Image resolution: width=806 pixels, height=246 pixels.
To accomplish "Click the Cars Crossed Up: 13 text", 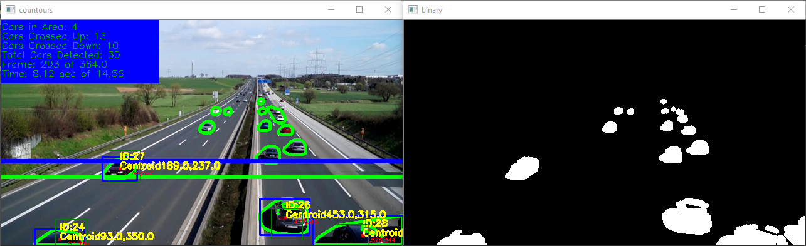I will coord(54,36).
